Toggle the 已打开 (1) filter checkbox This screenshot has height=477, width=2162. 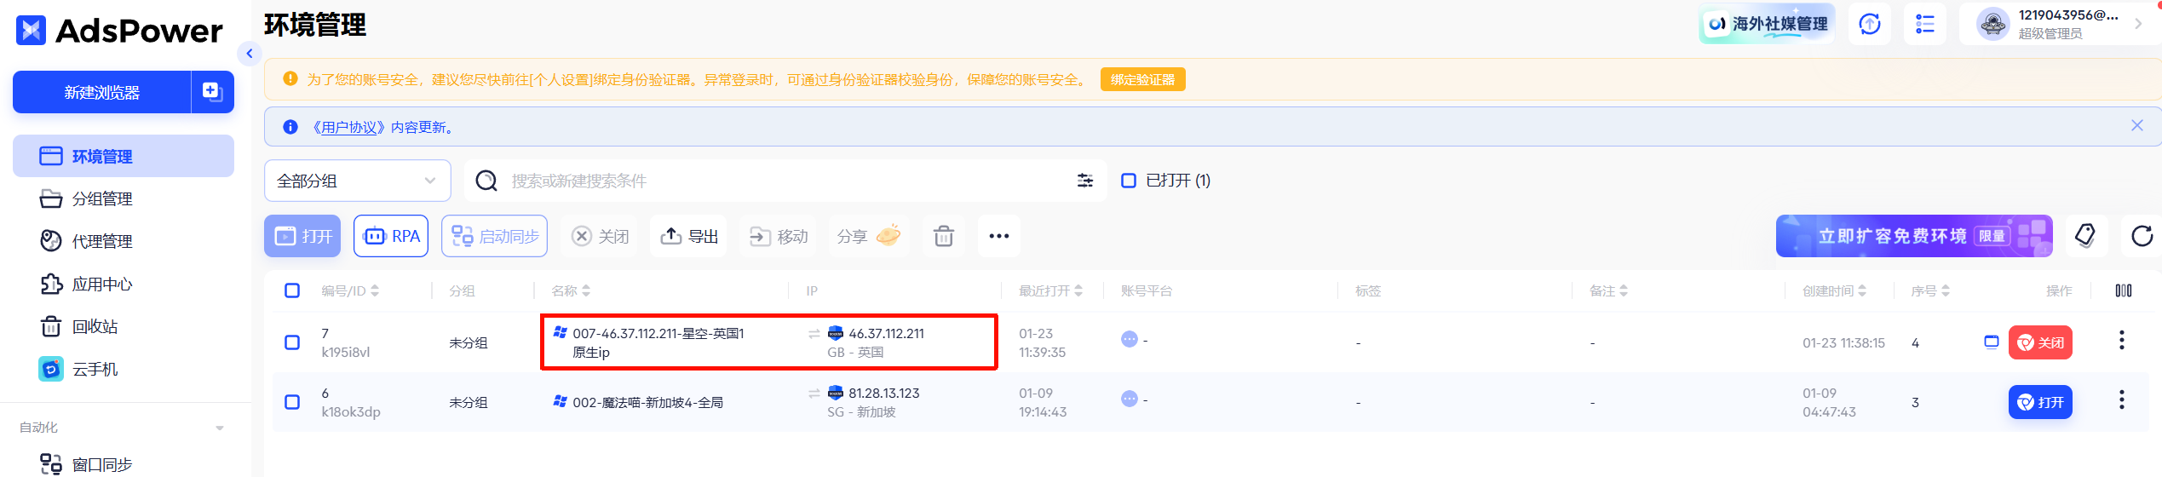[1129, 181]
